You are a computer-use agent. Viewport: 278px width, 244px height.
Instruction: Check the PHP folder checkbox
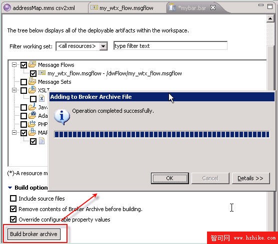(24, 124)
